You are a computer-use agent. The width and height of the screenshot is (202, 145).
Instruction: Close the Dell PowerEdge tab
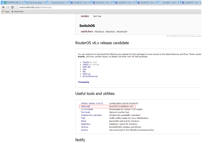coord(45,3)
